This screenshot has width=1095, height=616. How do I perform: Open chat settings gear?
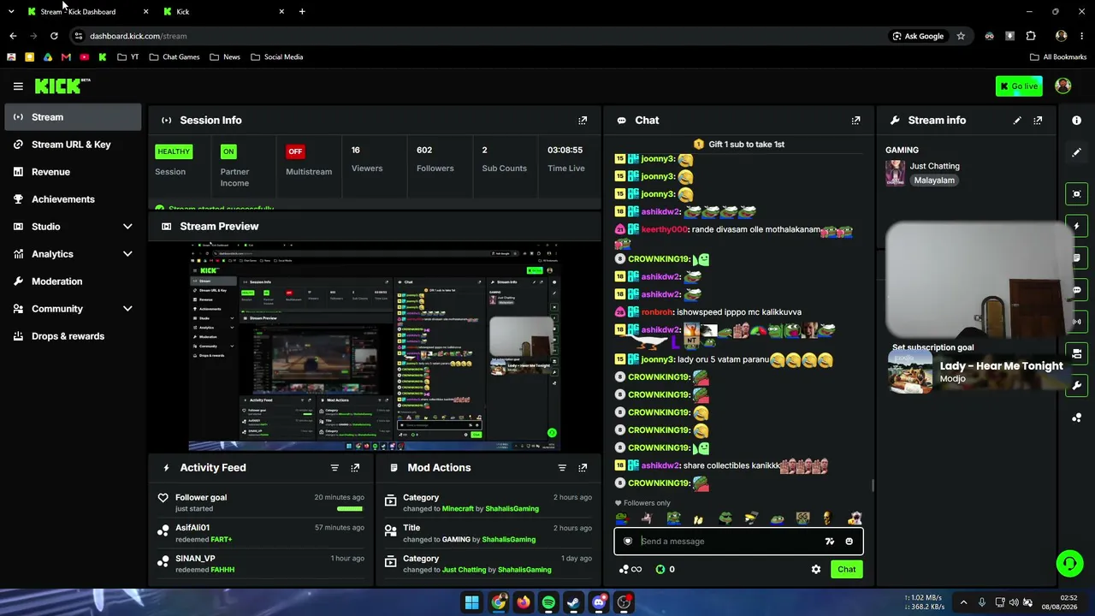(816, 570)
